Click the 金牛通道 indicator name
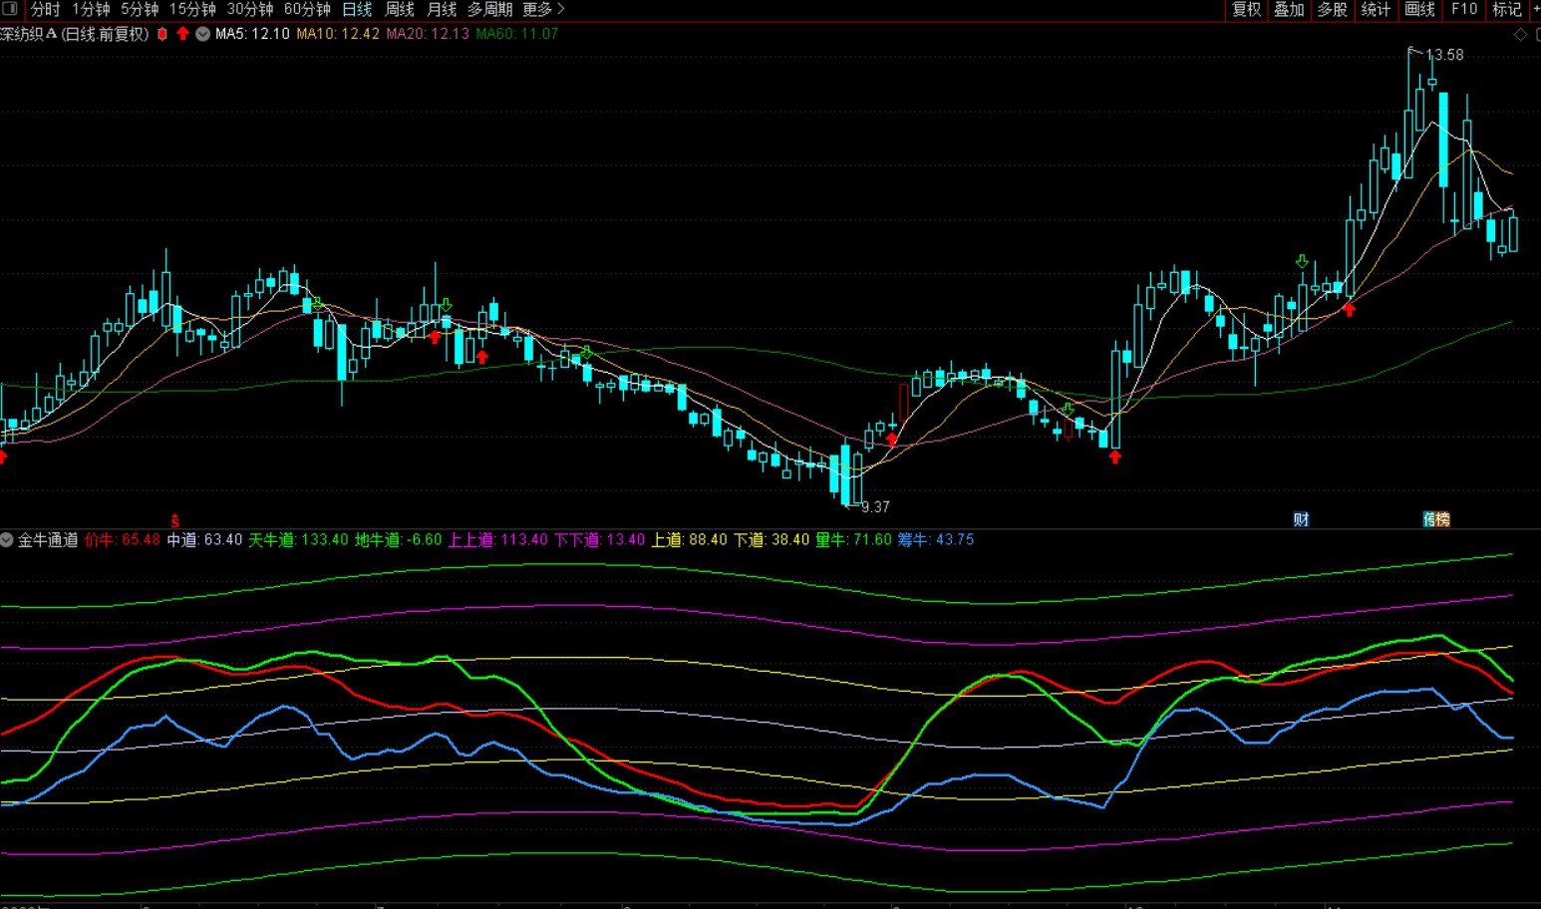 click(x=48, y=540)
